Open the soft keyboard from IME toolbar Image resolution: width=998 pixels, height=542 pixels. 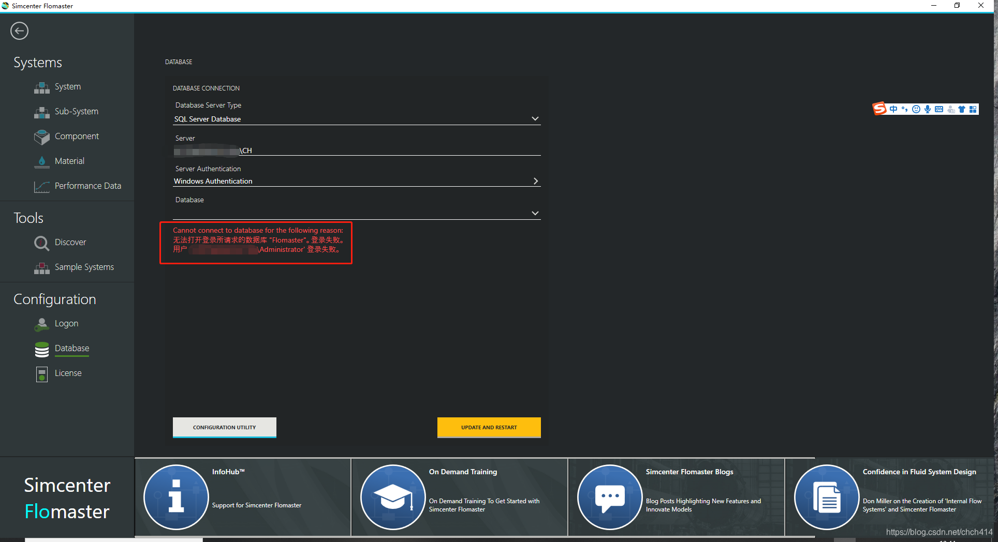tap(939, 109)
